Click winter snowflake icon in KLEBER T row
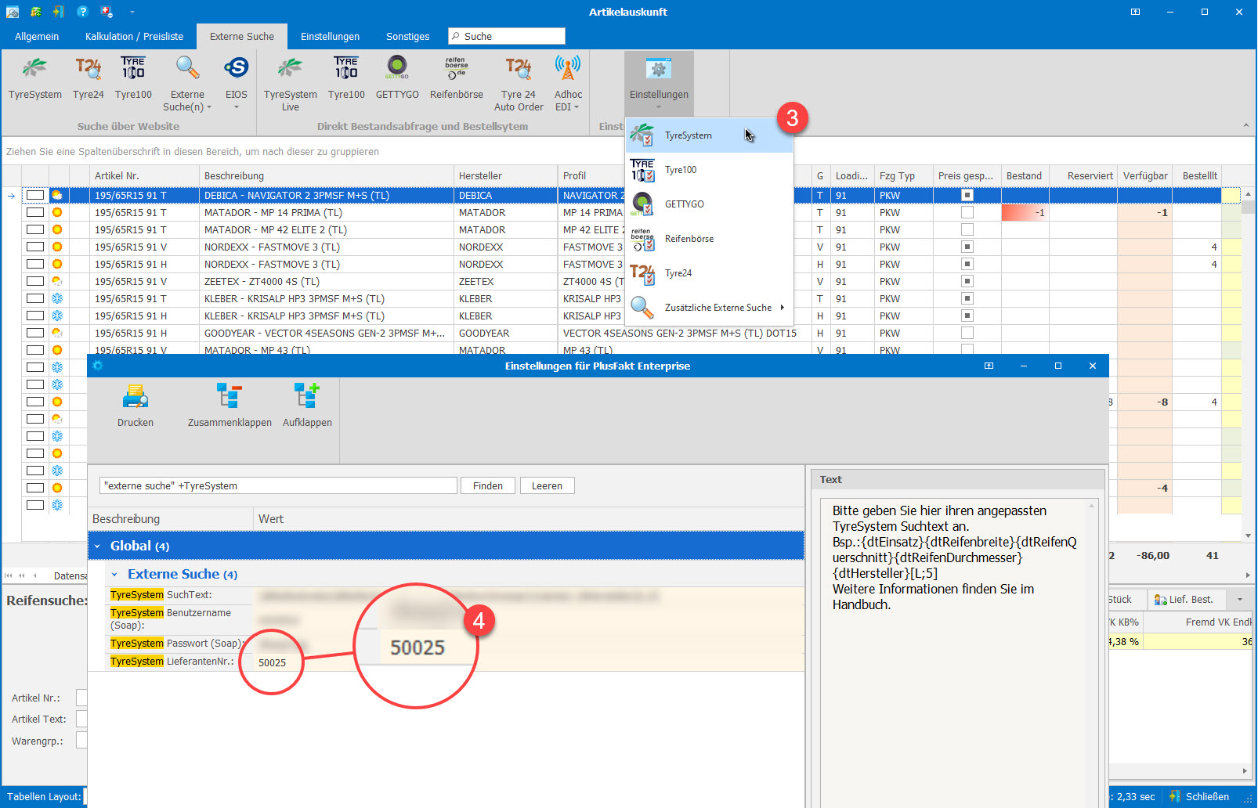 57,298
